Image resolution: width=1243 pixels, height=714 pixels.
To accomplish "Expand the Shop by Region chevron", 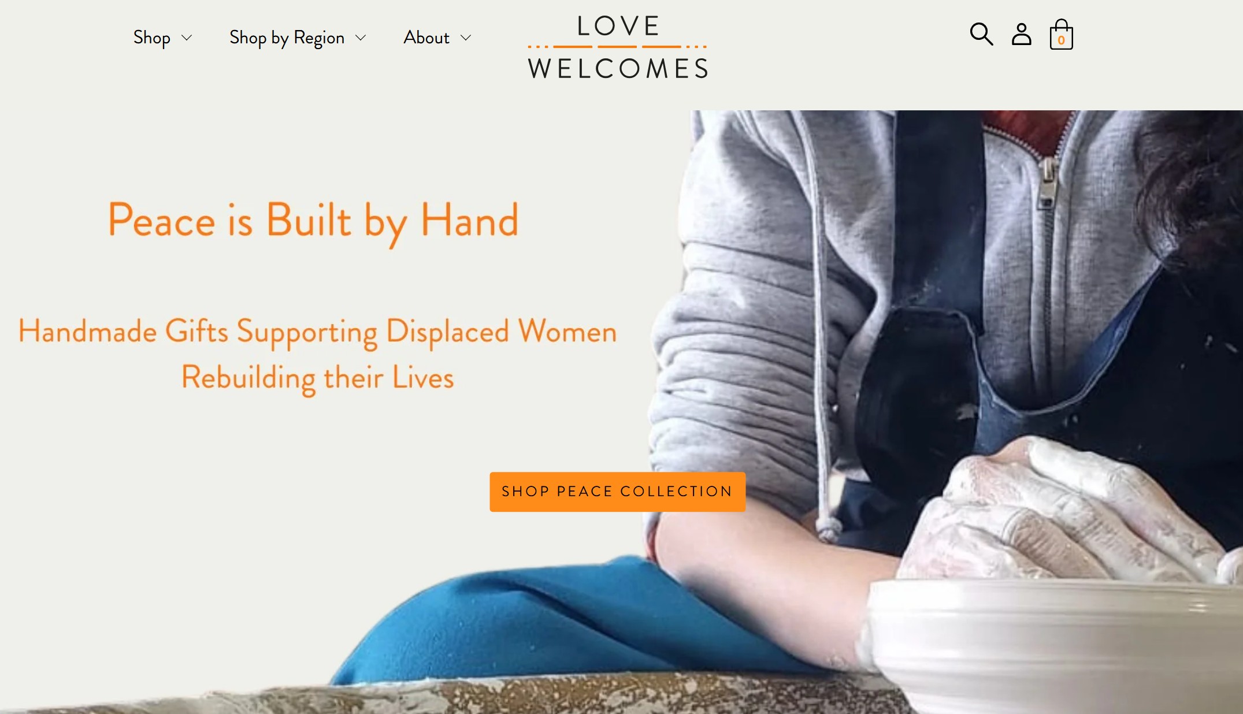I will [361, 38].
